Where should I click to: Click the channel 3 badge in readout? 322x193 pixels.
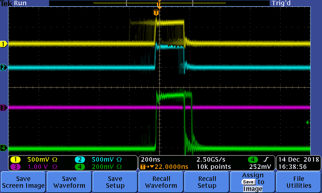coord(15,166)
